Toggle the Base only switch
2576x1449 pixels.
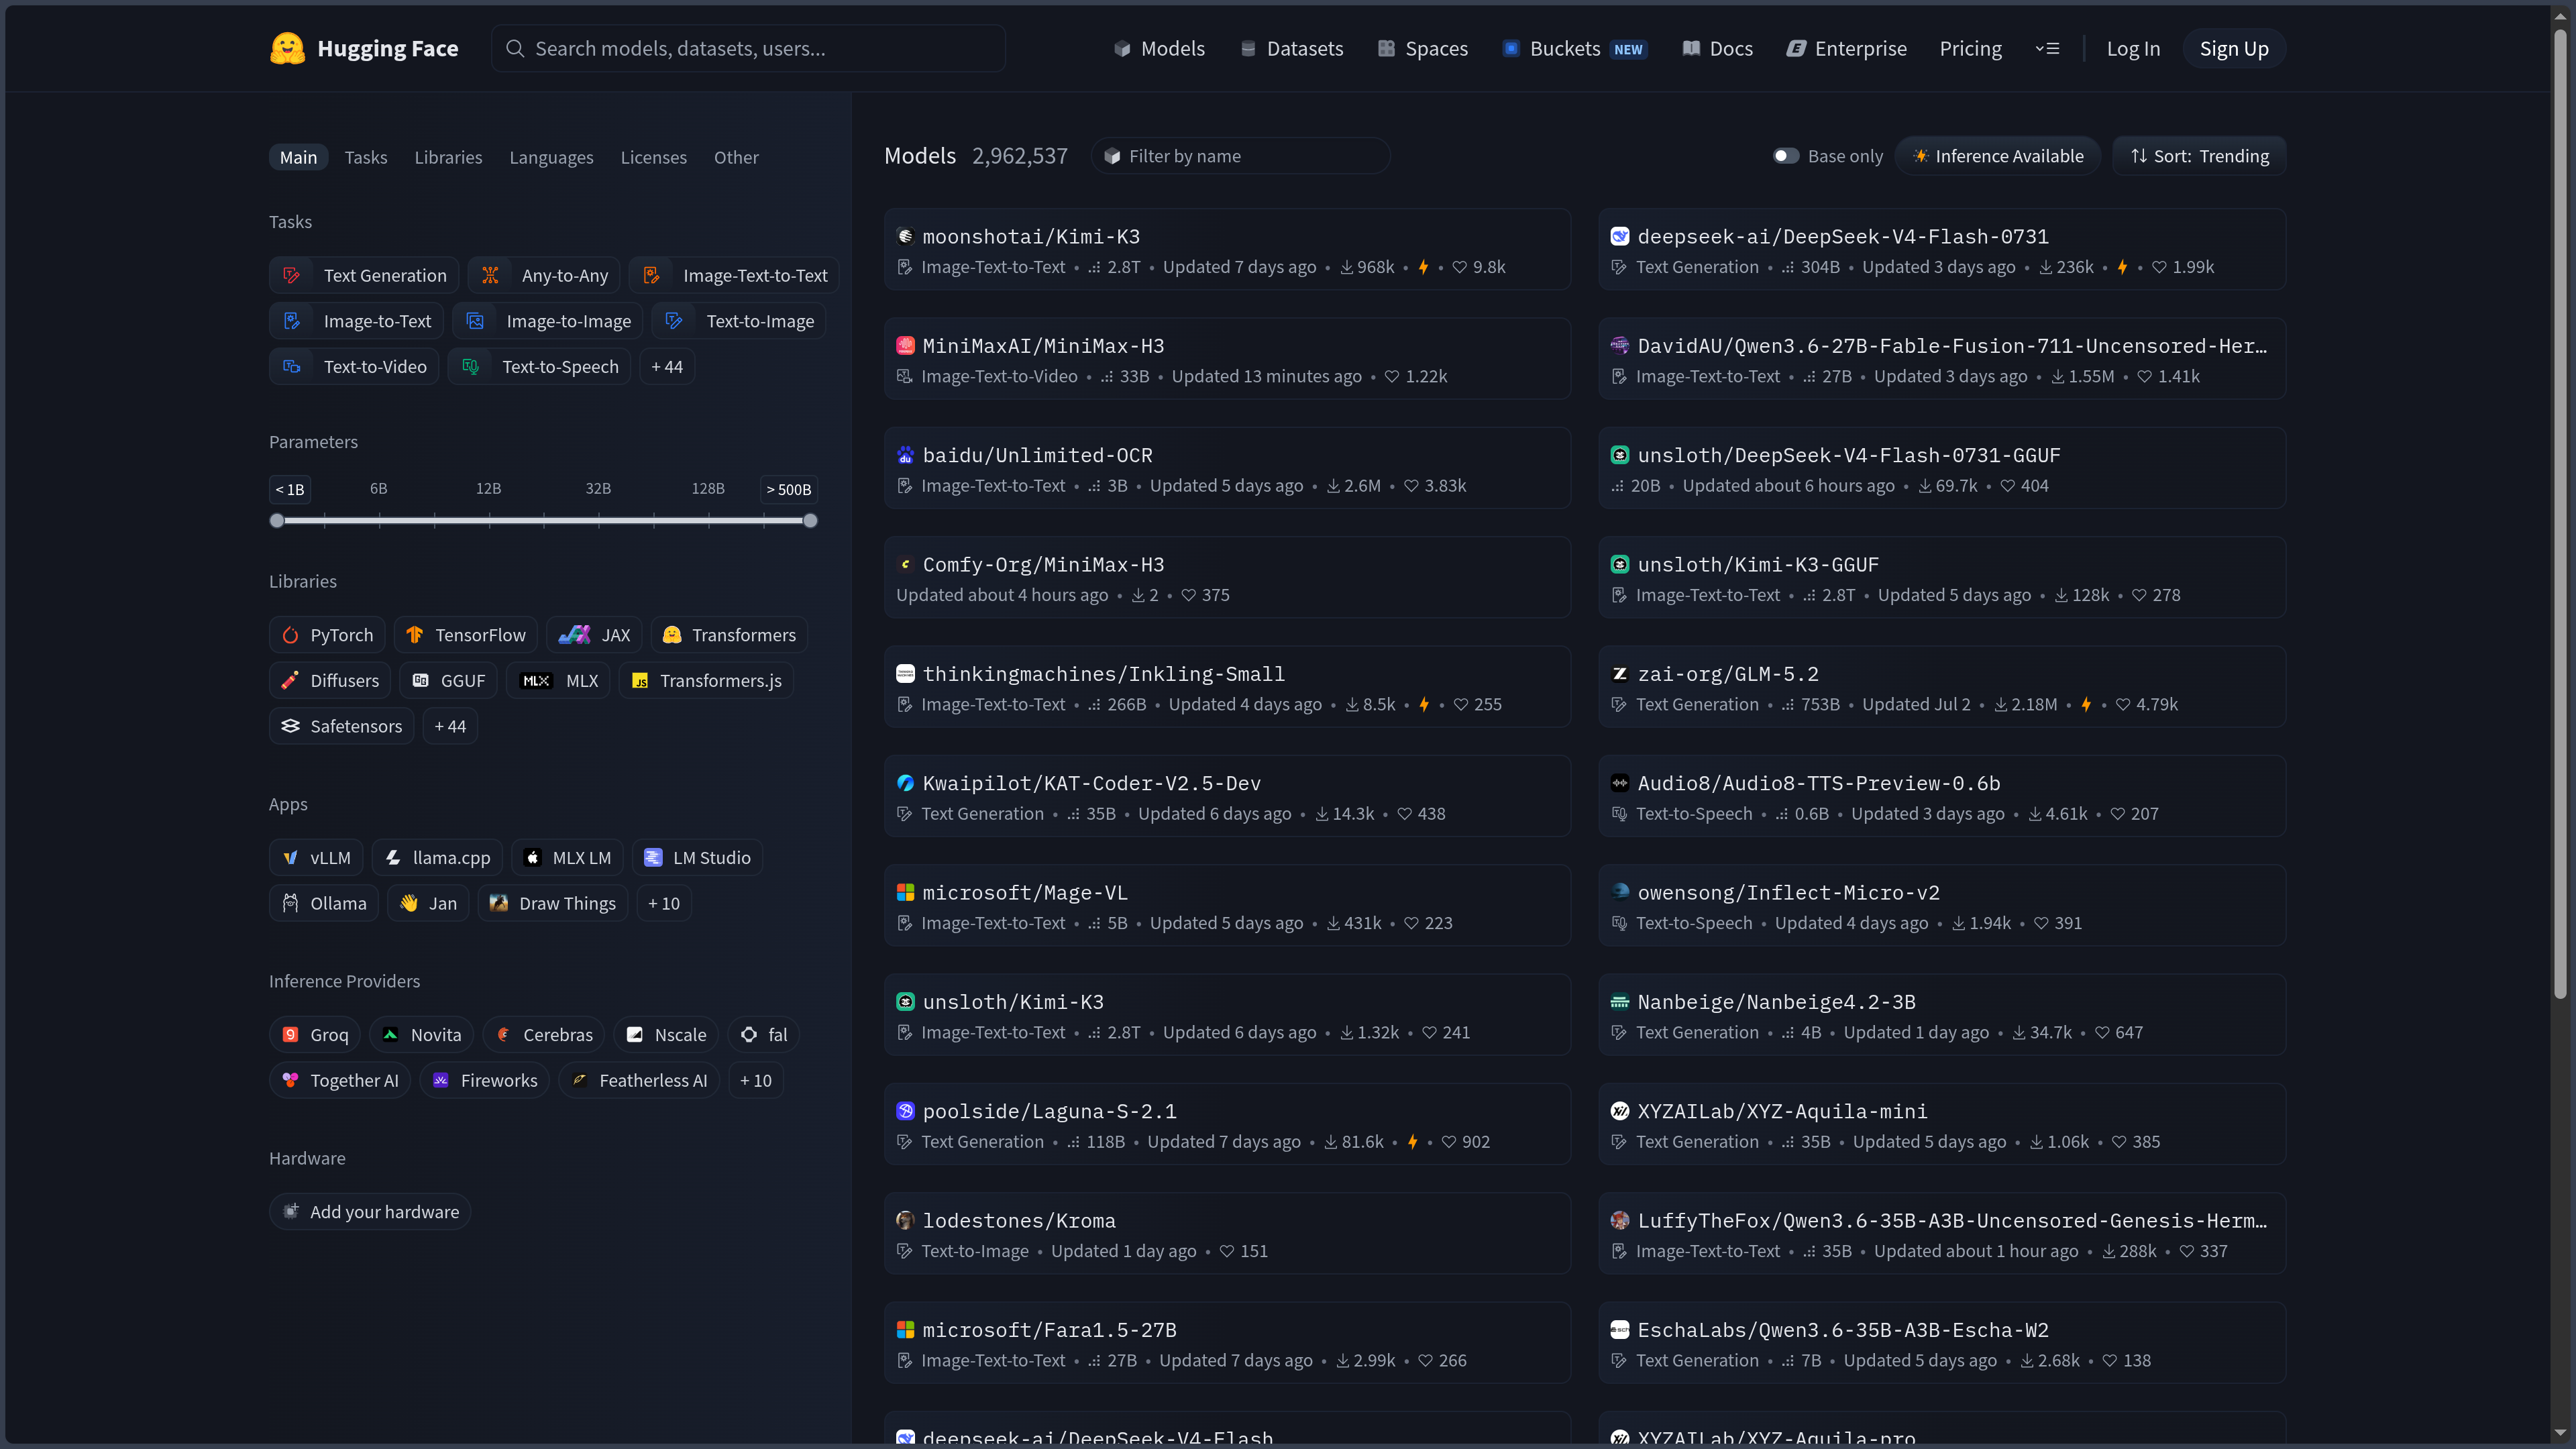[1786, 156]
